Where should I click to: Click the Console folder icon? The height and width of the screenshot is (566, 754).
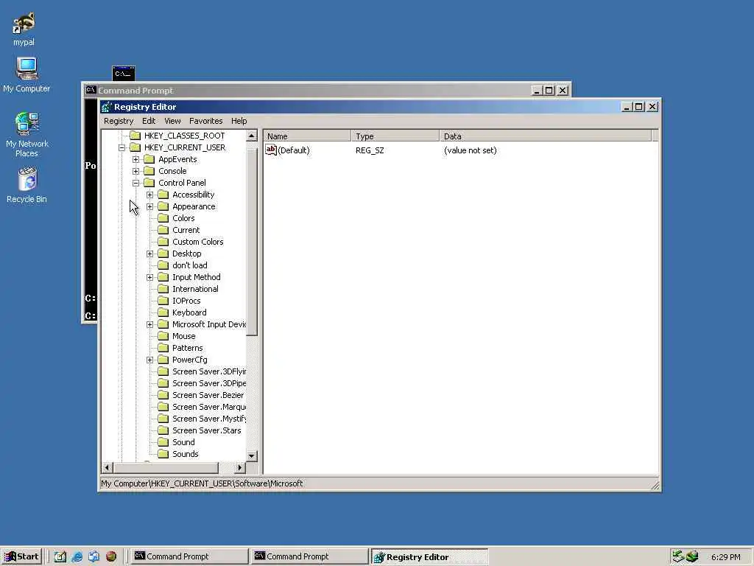149,171
